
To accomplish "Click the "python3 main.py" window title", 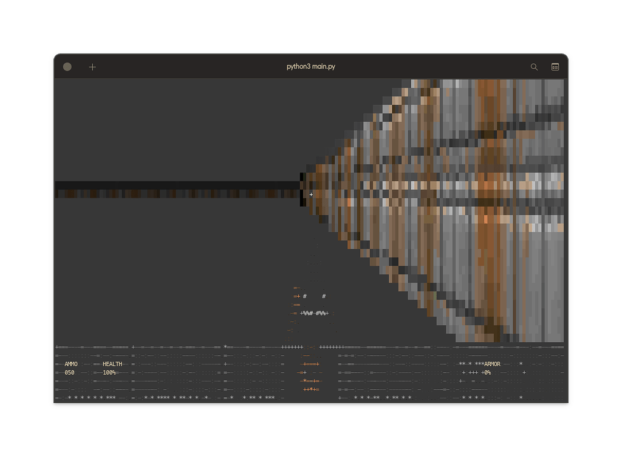I will (311, 67).
